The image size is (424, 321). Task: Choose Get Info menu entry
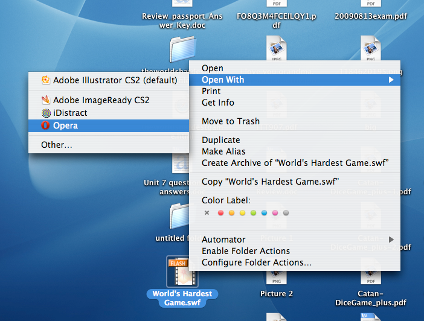click(x=295, y=103)
